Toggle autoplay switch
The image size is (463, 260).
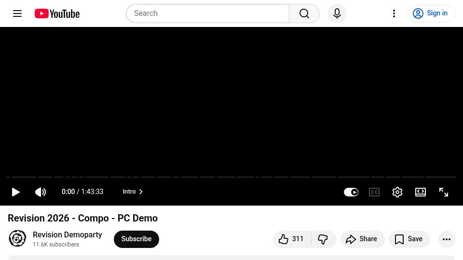(351, 192)
